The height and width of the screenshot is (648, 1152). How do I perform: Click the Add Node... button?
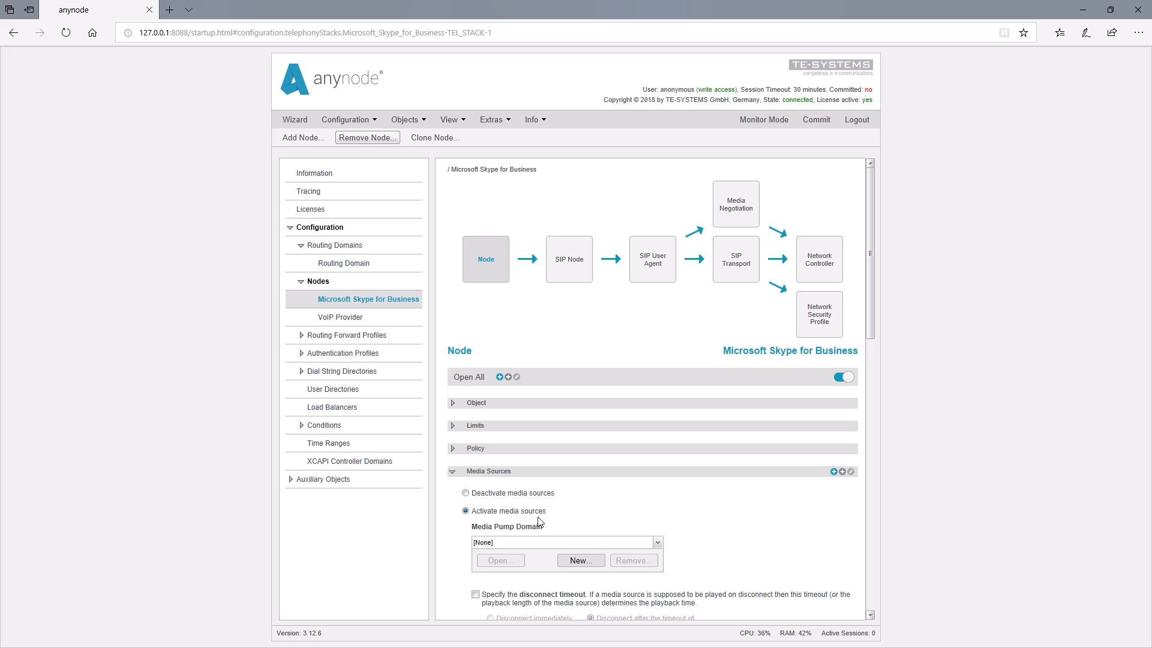(303, 137)
